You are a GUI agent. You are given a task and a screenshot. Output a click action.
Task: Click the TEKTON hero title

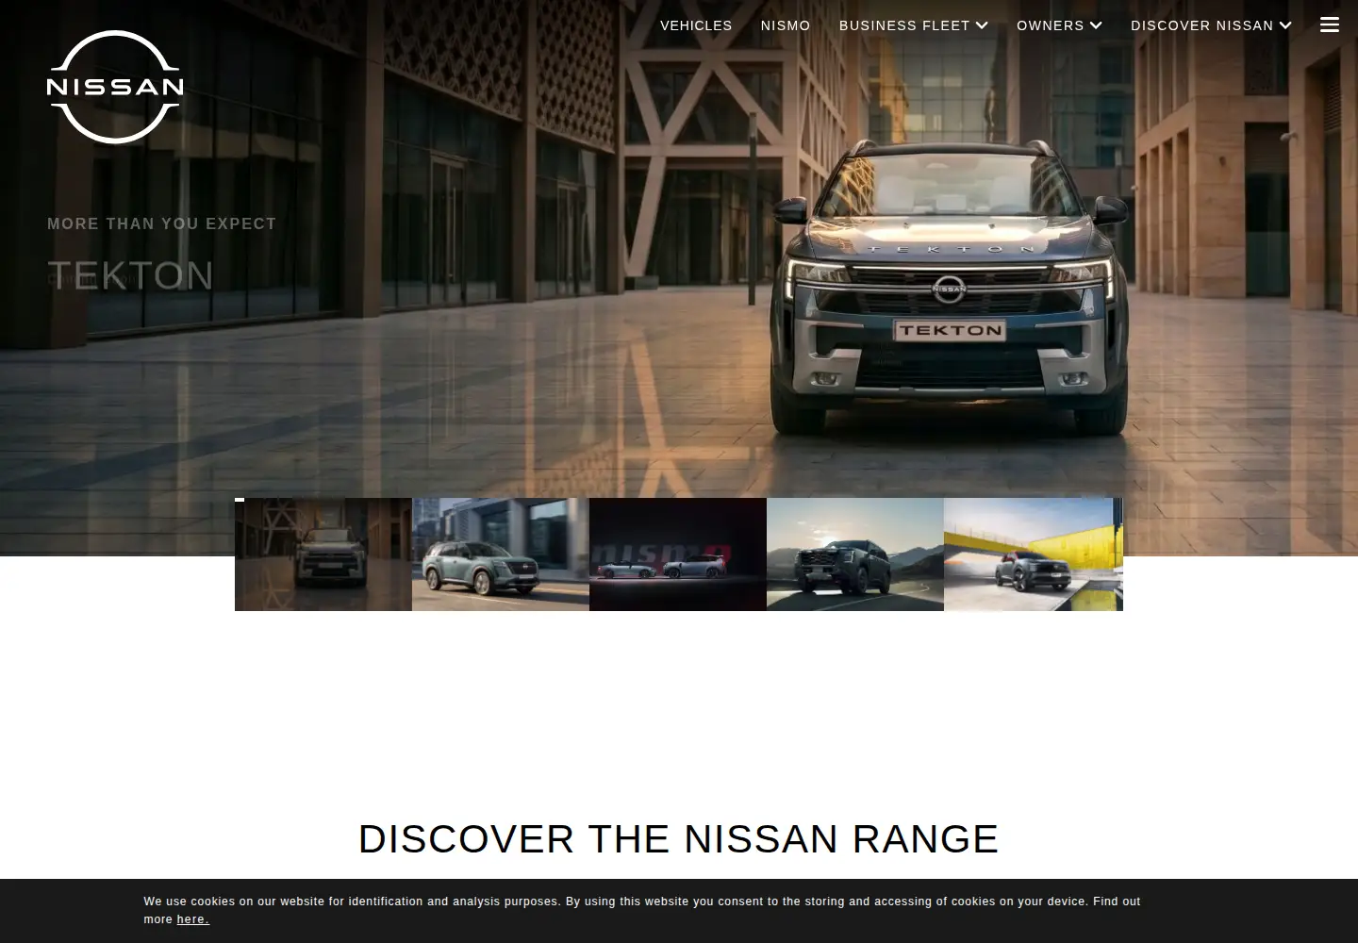coord(131,275)
